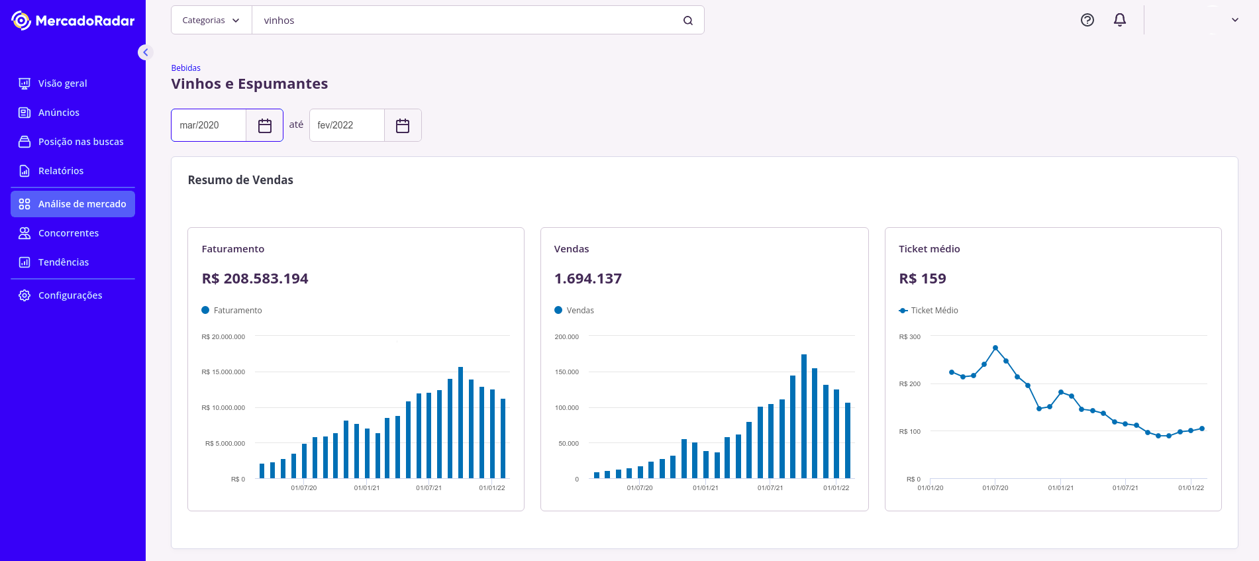
Task: Click the 1.694.137 sales total
Action: click(x=588, y=279)
